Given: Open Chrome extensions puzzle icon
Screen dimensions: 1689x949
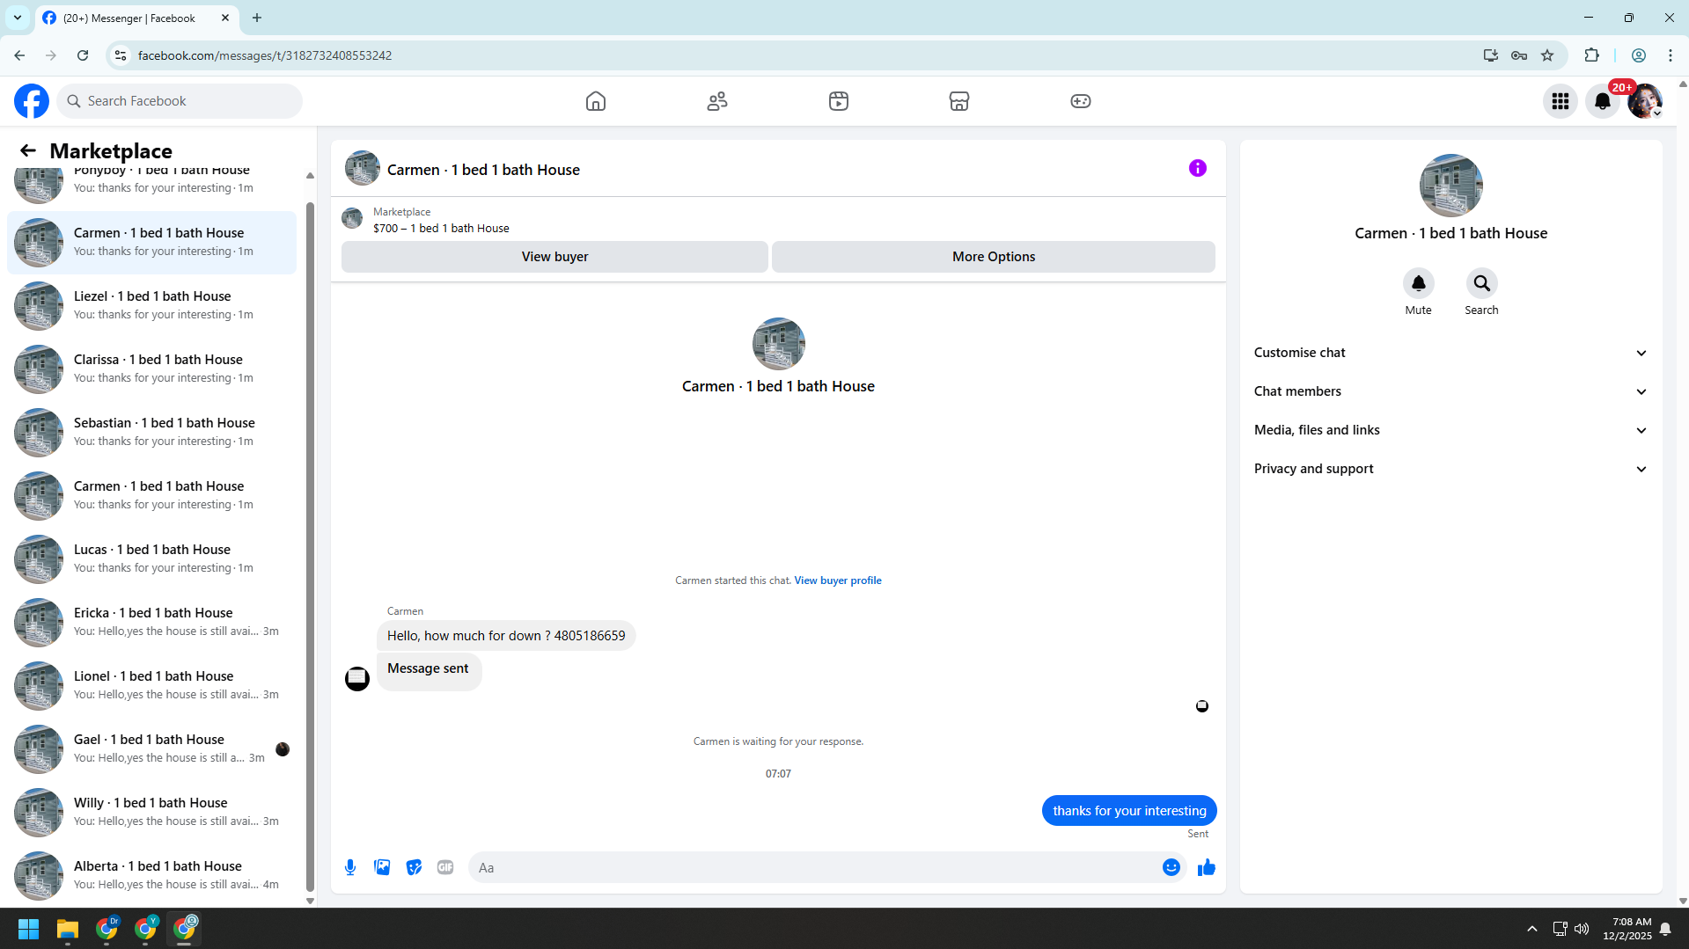Looking at the screenshot, I should coord(1591,55).
